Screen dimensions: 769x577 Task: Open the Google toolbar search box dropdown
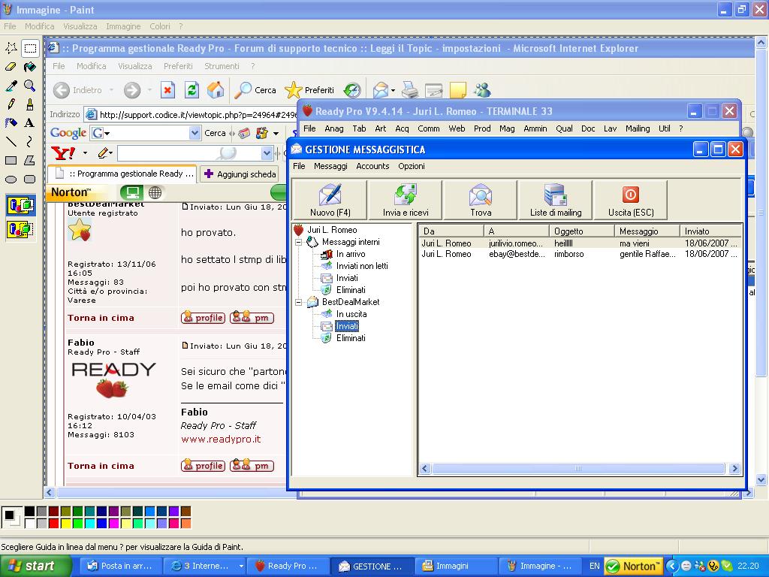[x=195, y=133]
